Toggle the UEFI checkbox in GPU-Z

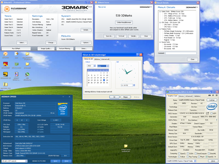click(x=211, y=113)
